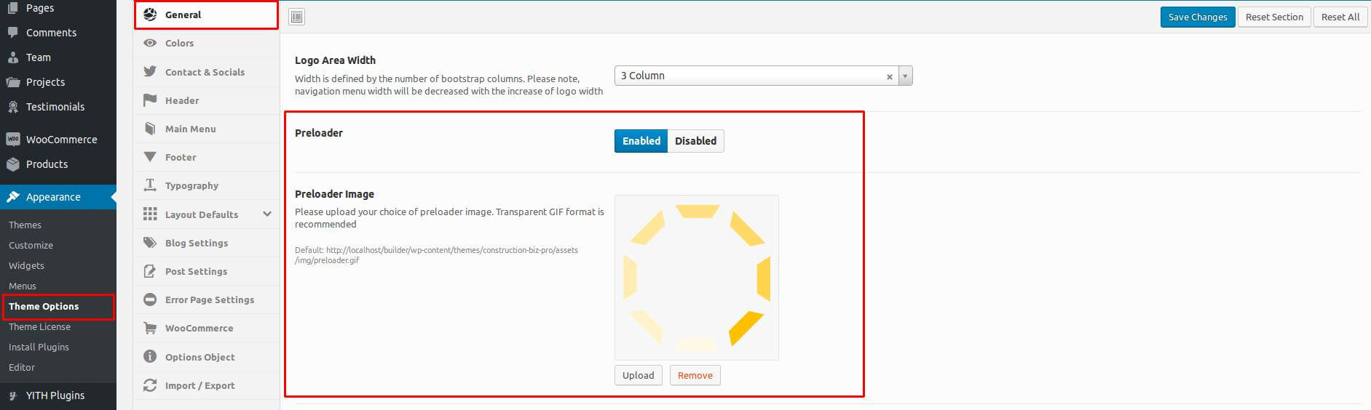Open the WooCommerce options tab in the theme panel
1371x410 pixels.
click(x=206, y=328)
